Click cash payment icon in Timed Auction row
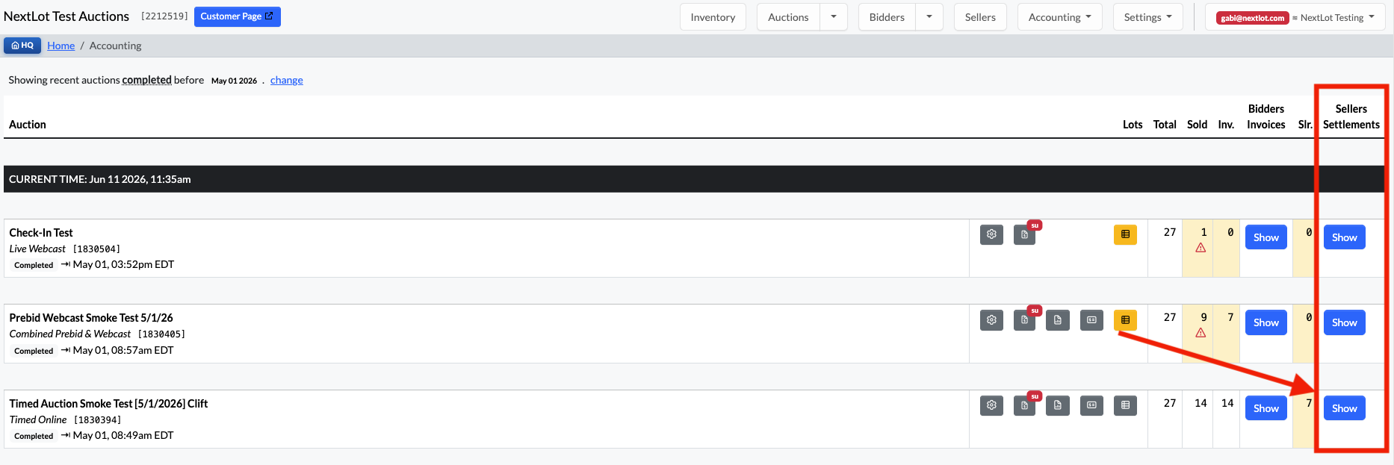1394x465 pixels. pyautogui.click(x=1091, y=405)
